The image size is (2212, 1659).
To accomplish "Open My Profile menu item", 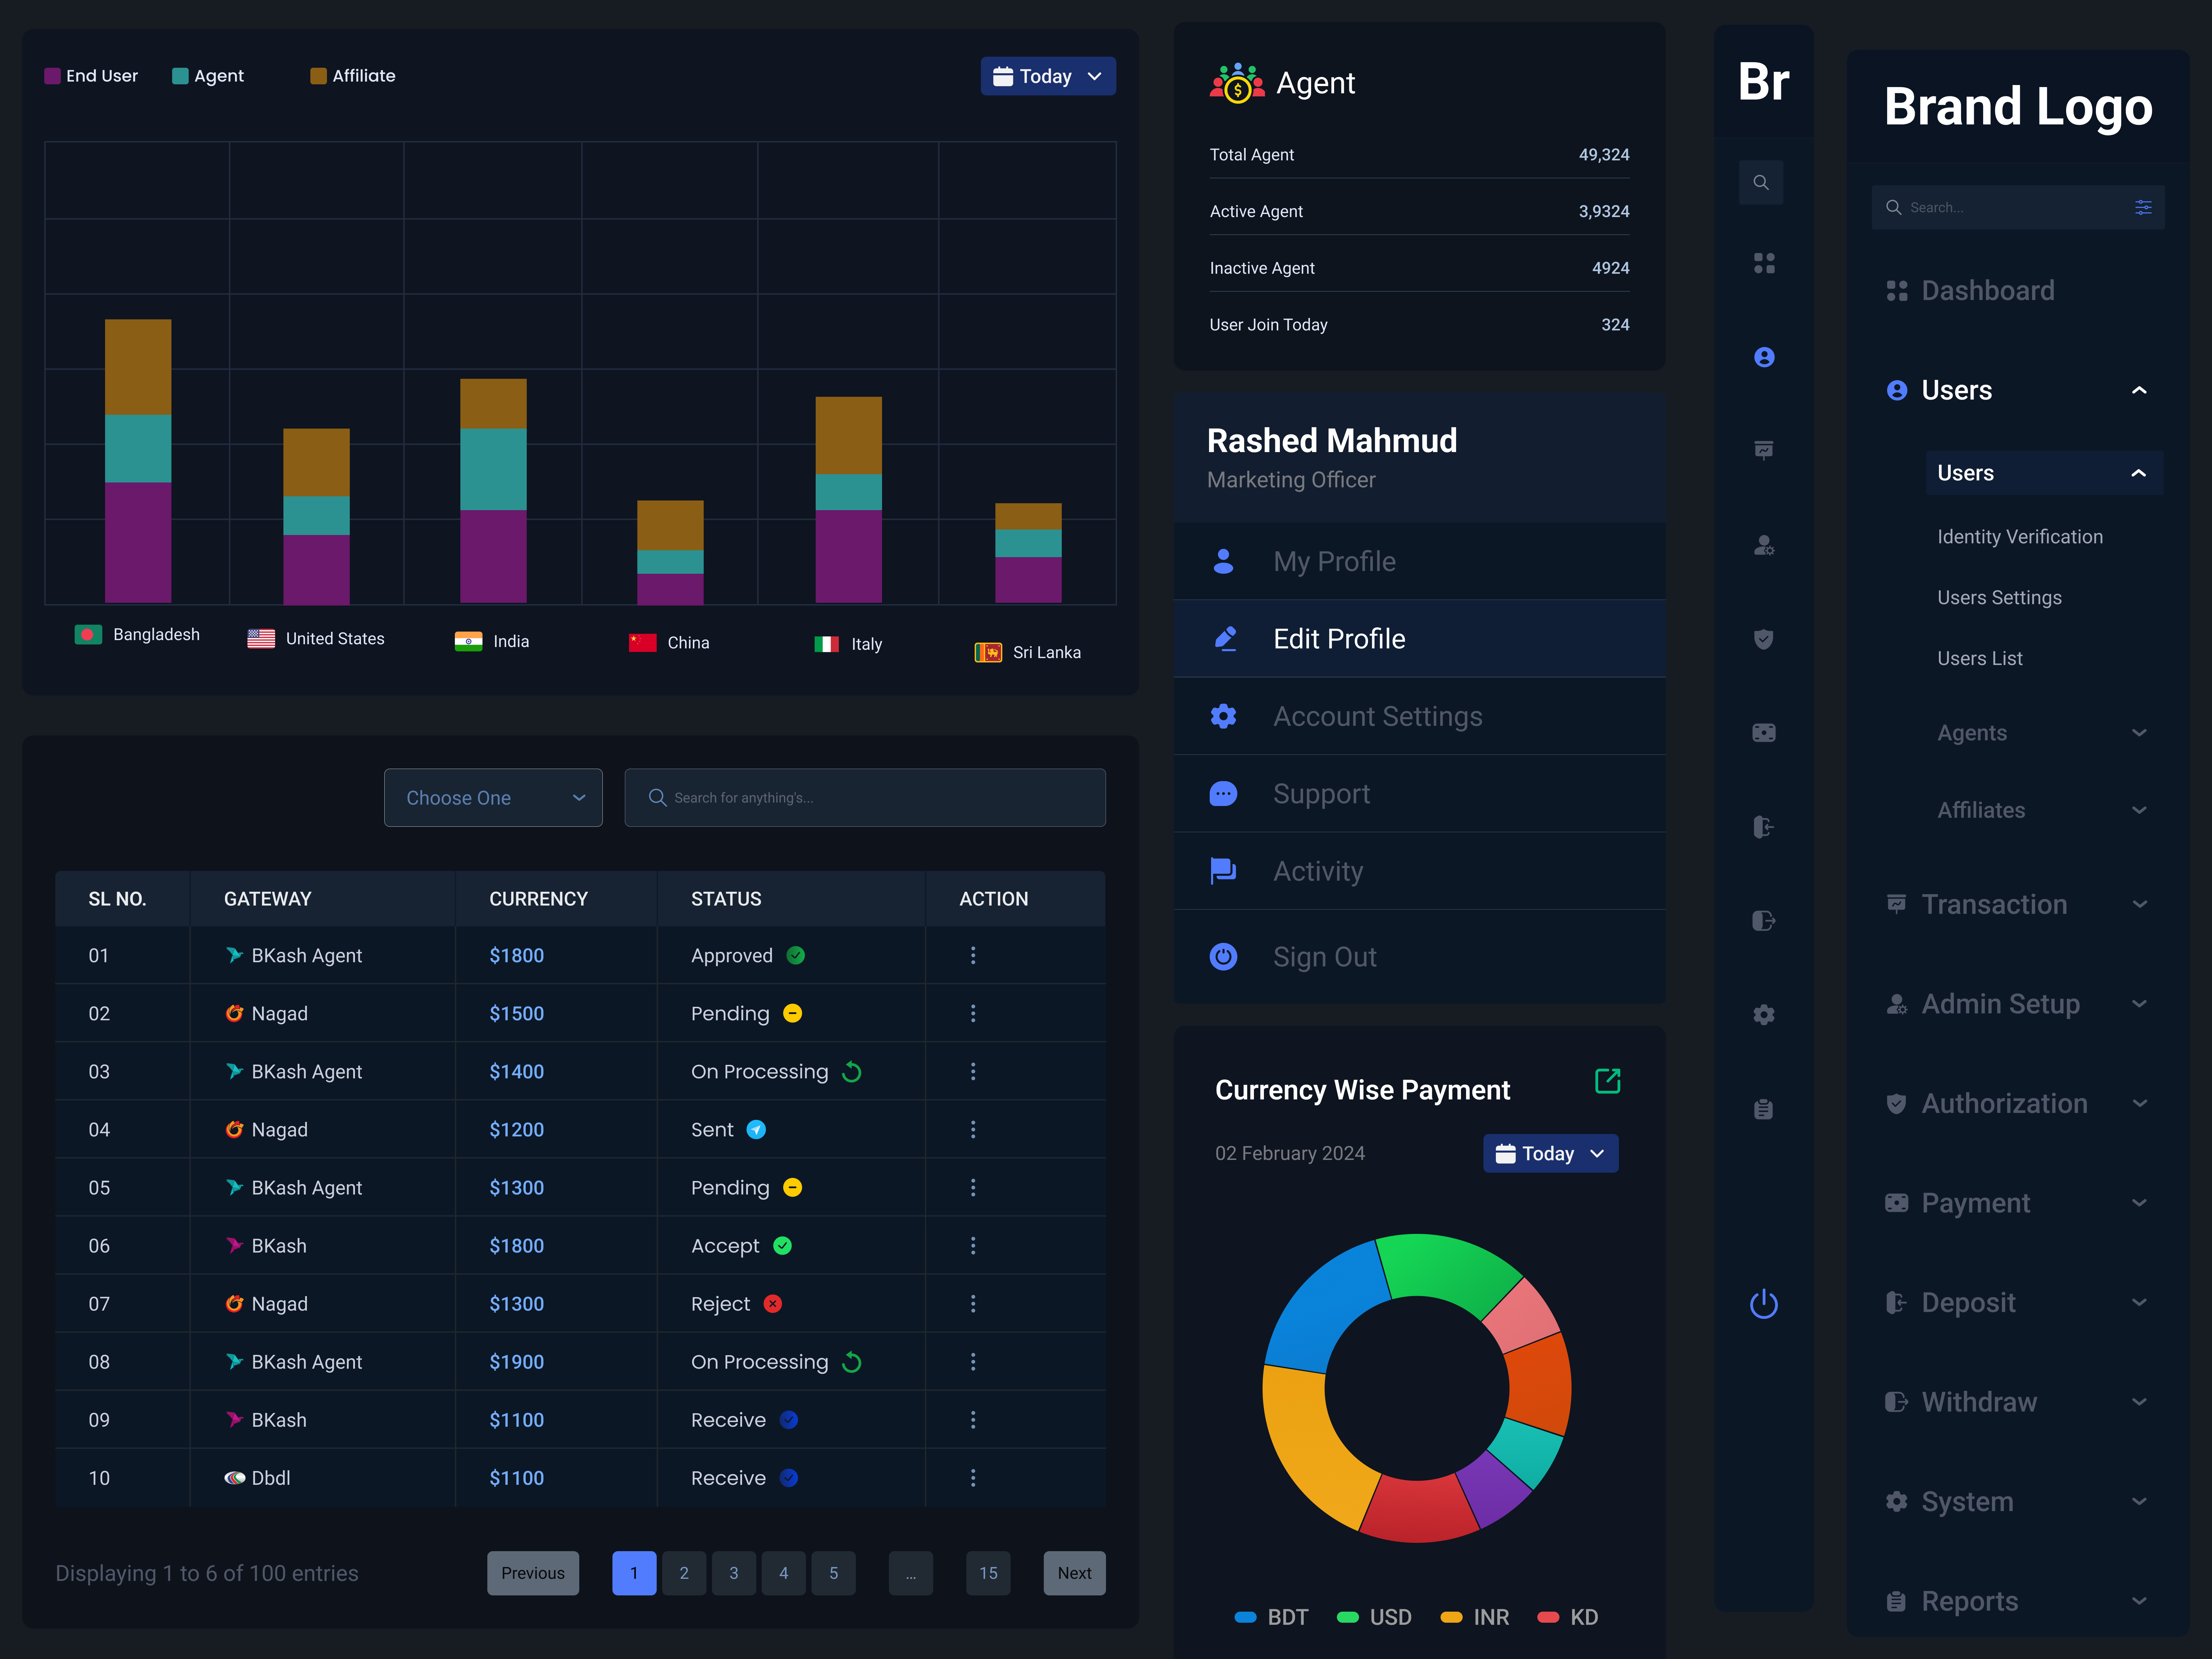I will [1419, 561].
